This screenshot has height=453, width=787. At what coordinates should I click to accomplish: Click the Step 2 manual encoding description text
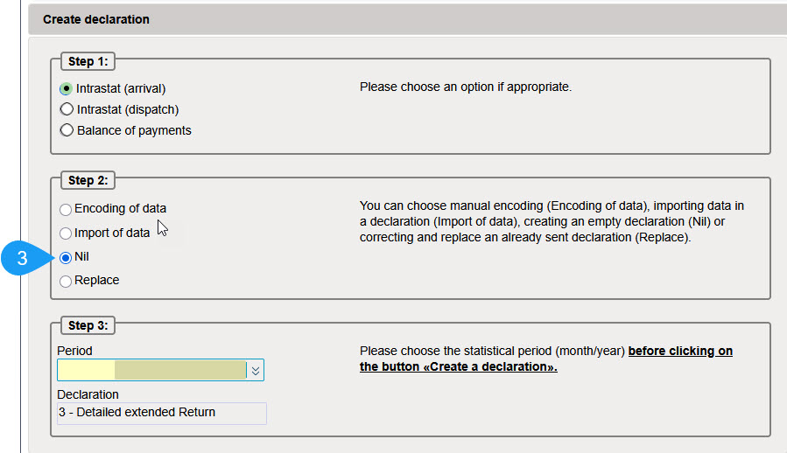tap(552, 221)
